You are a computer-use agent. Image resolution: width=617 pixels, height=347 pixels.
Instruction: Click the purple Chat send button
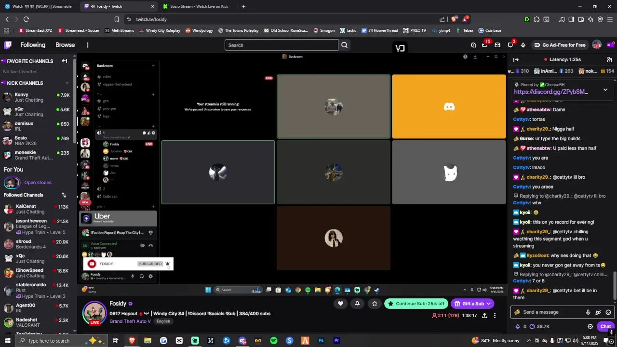pos(605,326)
